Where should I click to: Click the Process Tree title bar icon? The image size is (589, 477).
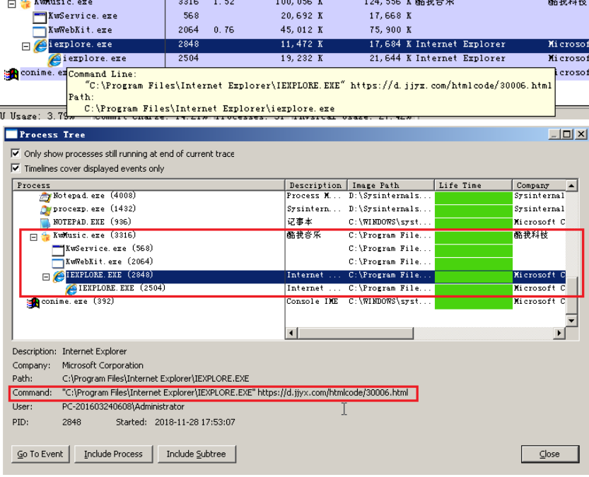click(x=11, y=134)
